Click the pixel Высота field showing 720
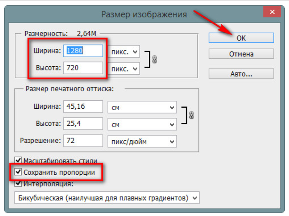This screenshot has height=216, width=289. (84, 68)
